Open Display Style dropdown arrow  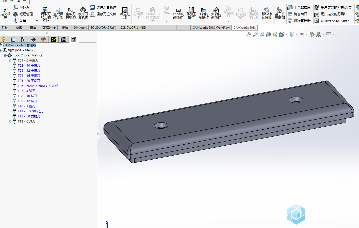click(297, 34)
